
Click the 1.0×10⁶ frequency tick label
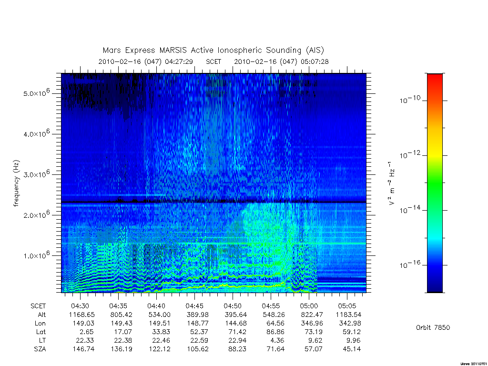pos(36,255)
